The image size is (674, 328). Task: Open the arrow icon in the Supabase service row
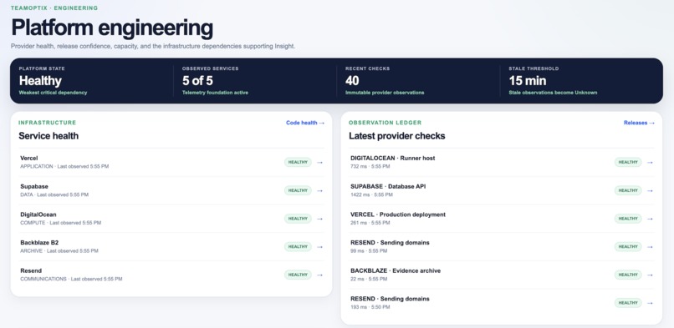pos(319,190)
